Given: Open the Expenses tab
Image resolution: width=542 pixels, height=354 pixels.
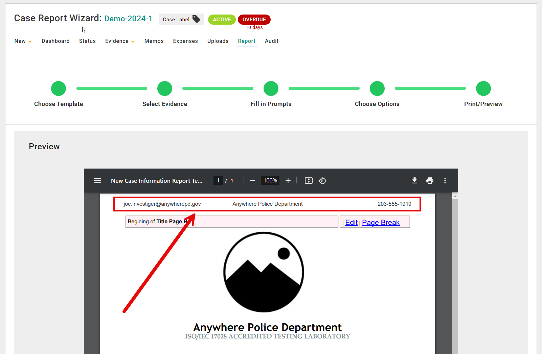Looking at the screenshot, I should (x=185, y=41).
